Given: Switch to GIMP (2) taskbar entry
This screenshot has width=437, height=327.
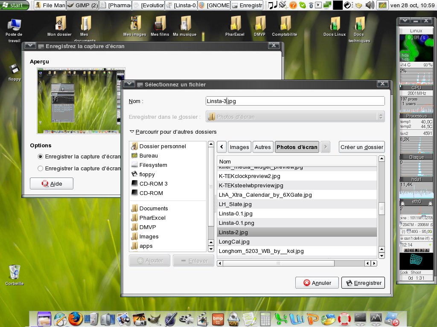Looking at the screenshot, I should click(83, 5).
